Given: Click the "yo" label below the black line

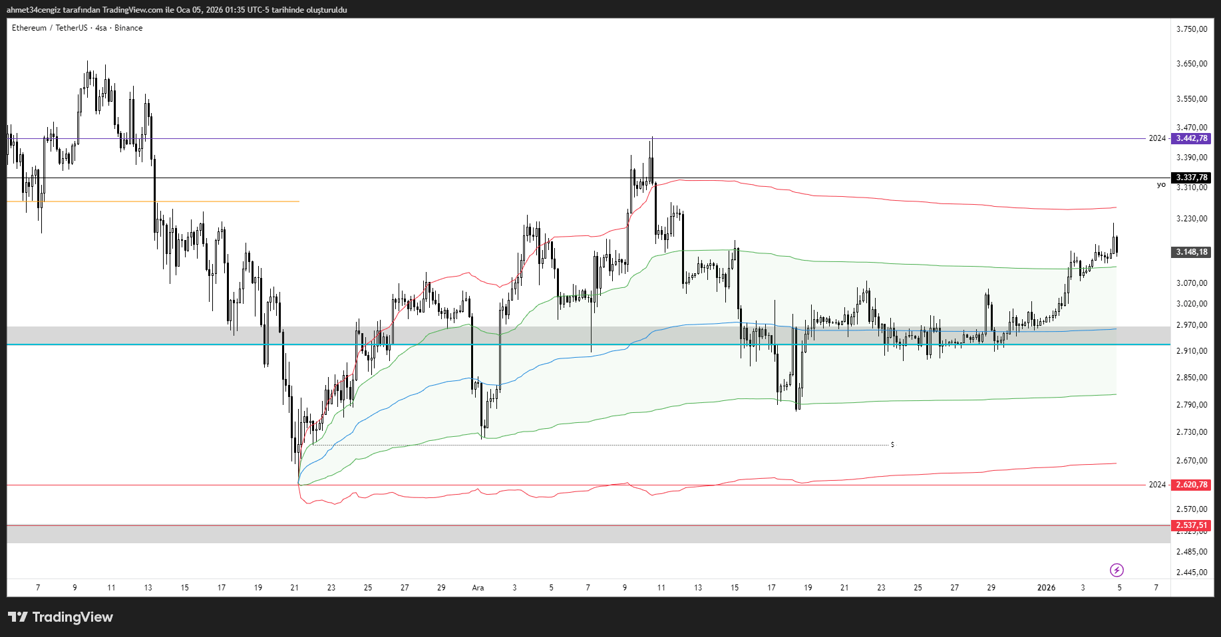Looking at the screenshot, I should tap(1161, 185).
